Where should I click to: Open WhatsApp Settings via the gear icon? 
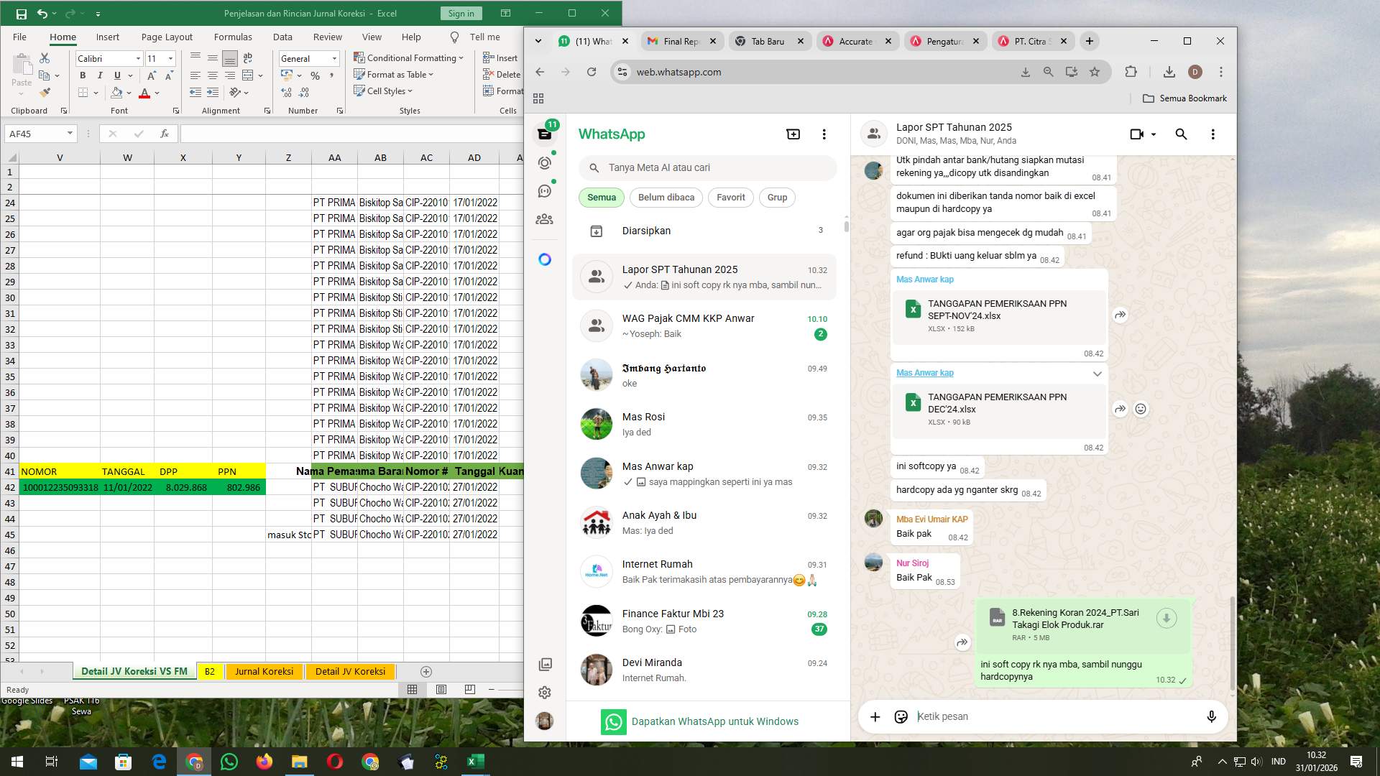(545, 692)
